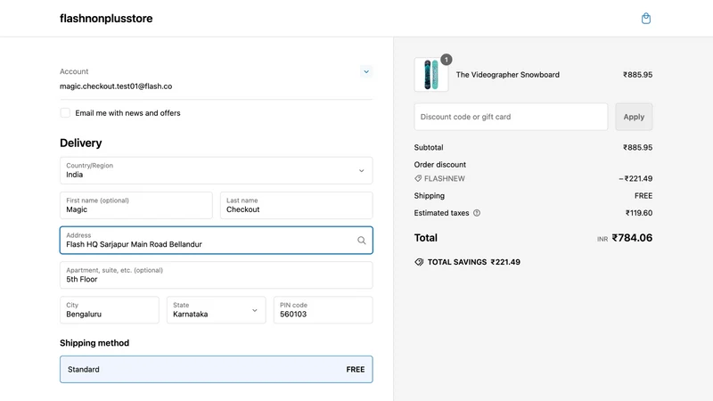Screen dimensions: 713x401
Task: Click the Discount code or gift card field
Action: pyautogui.click(x=511, y=117)
